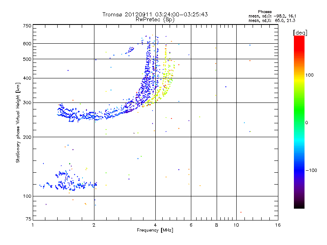Screen dimensions: 327x245
Task: Click the '8' frequency tick label
Action: pos(217,225)
